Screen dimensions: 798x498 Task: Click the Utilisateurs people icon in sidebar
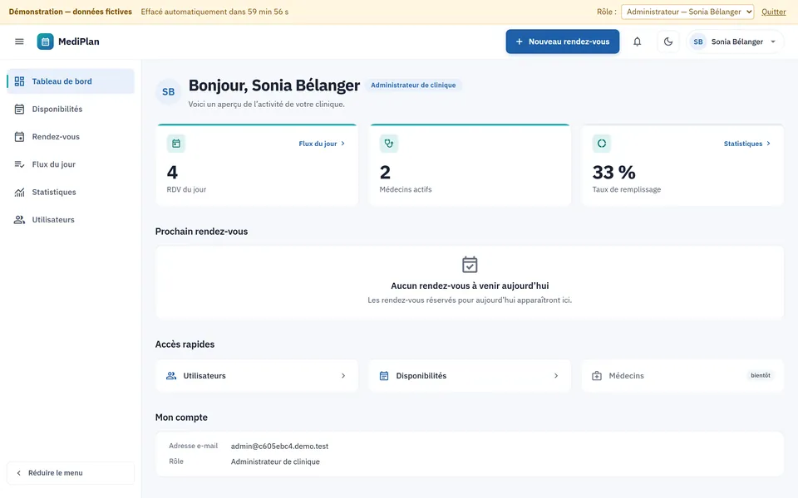19,219
